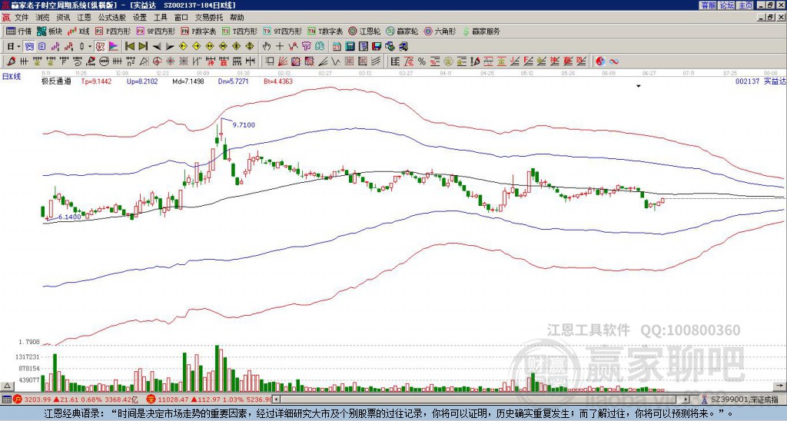
Task: Click the blue infinity loop icon
Action: [x=614, y=61]
